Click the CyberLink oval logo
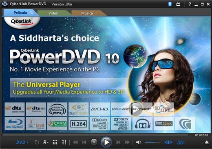This screenshot has width=212, height=149. (22, 22)
